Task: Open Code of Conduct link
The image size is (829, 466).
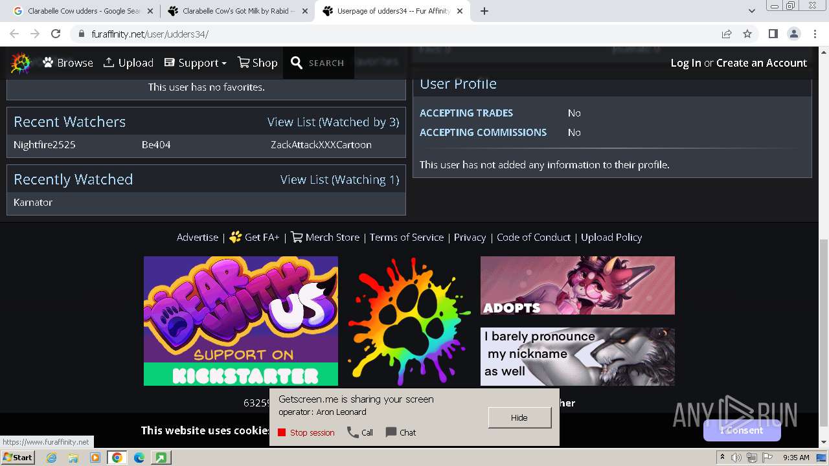Action: tap(534, 237)
